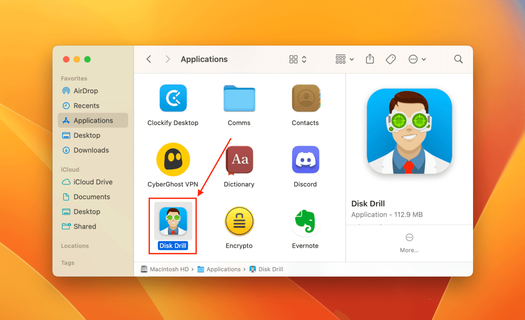Click Macintosh HD in the path bar

pos(164,269)
